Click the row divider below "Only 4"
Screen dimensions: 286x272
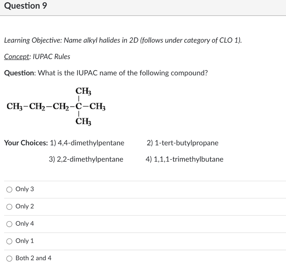(x=143, y=232)
